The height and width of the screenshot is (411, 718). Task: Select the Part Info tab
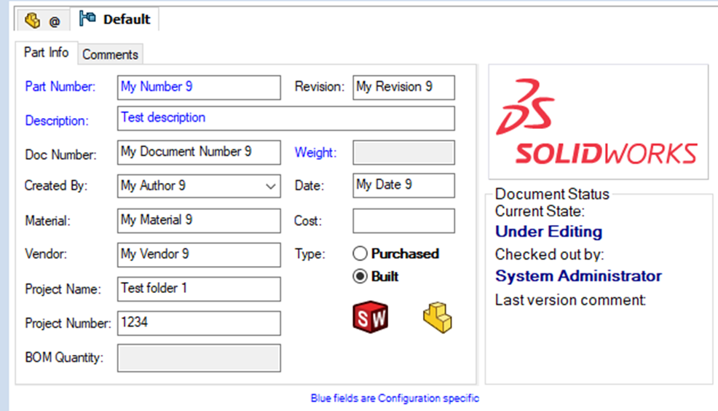coord(47,52)
